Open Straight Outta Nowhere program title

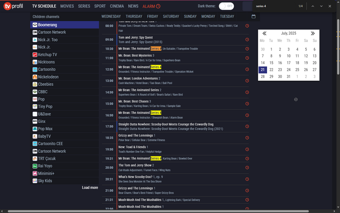(x=166, y=124)
